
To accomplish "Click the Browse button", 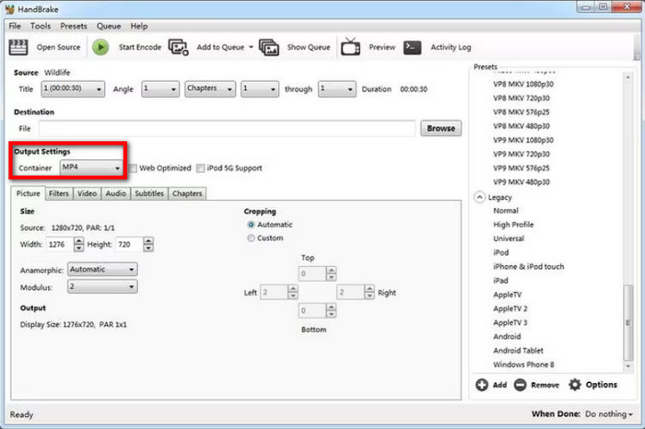I will coord(441,128).
